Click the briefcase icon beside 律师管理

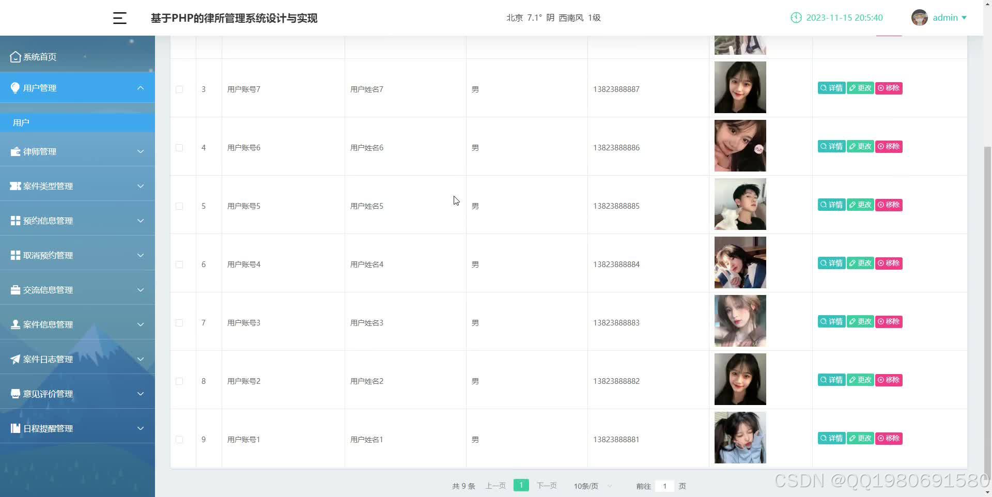(16, 151)
